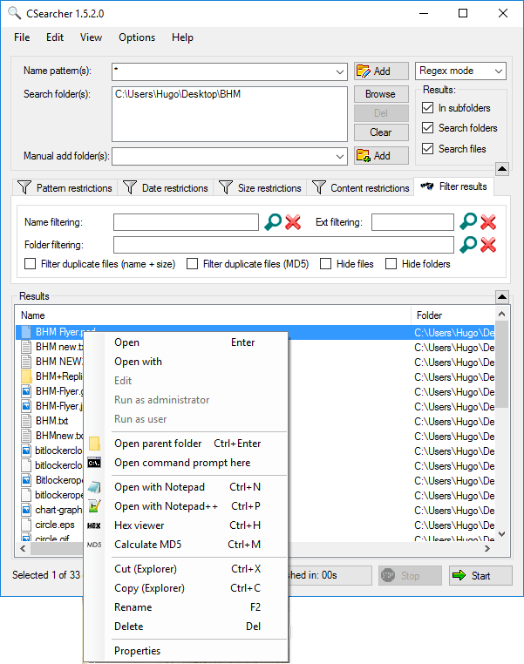Click the Hex viewer icon in context menu
The height and width of the screenshot is (664, 524).
(93, 525)
